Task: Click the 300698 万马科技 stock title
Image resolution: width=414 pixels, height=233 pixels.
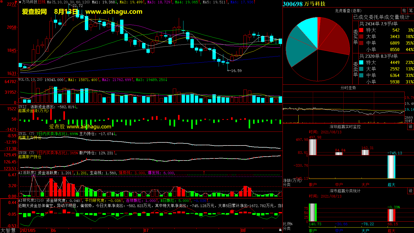Action: [x=304, y=4]
